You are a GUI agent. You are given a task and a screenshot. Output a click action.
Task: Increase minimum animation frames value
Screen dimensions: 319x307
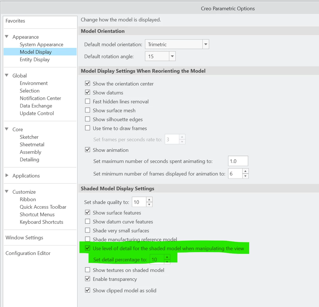click(x=245, y=171)
